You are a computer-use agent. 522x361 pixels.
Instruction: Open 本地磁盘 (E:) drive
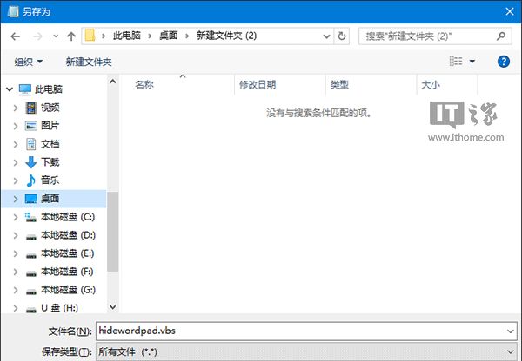pyautogui.click(x=68, y=253)
